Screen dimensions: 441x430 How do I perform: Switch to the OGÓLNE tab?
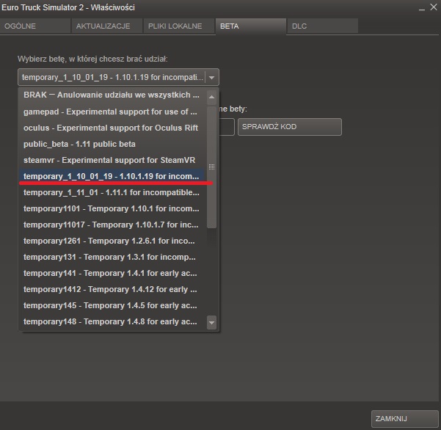(x=35, y=26)
